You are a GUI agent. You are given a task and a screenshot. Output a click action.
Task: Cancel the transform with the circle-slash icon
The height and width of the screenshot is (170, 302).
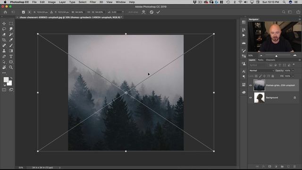(151, 12)
